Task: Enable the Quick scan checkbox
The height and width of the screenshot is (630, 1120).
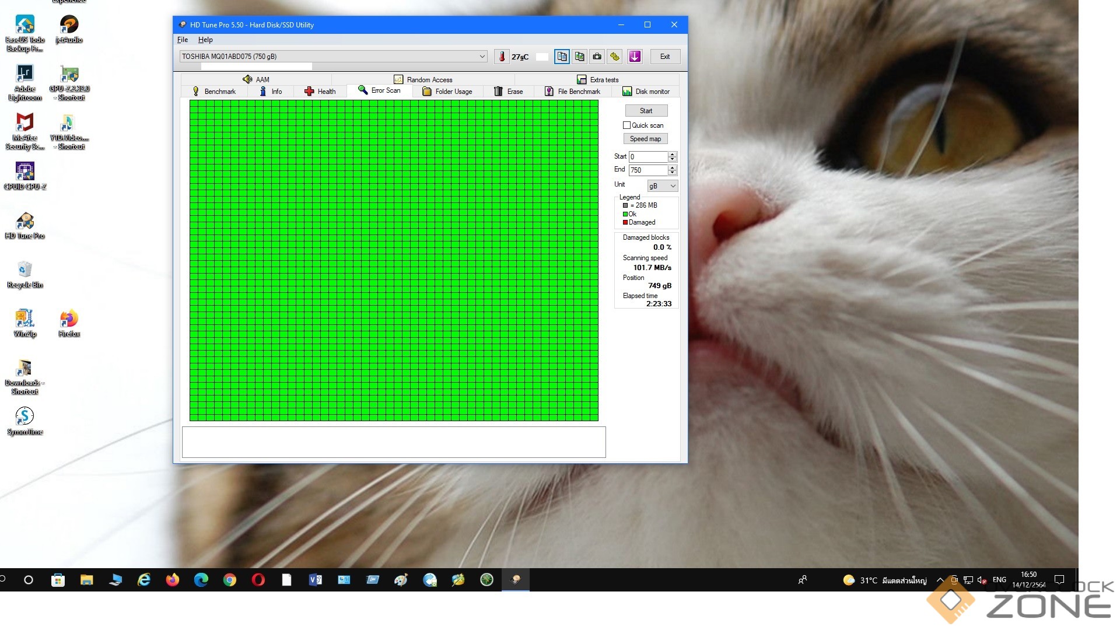Action: coord(627,125)
